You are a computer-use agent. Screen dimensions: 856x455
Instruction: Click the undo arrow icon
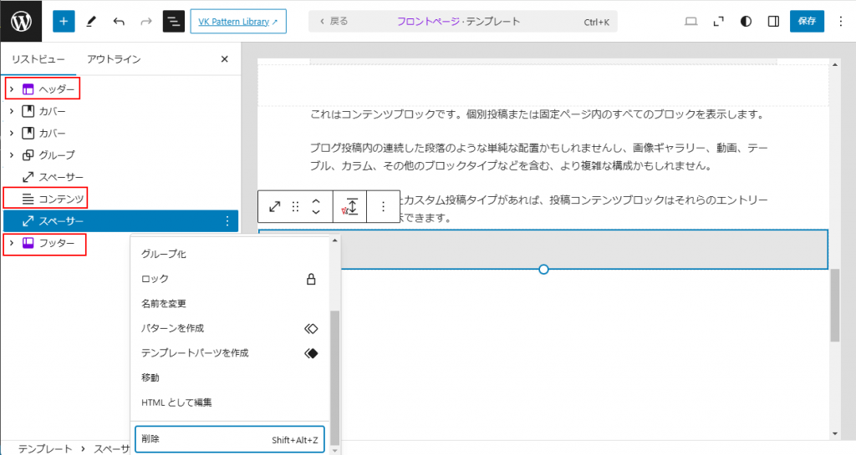click(119, 21)
